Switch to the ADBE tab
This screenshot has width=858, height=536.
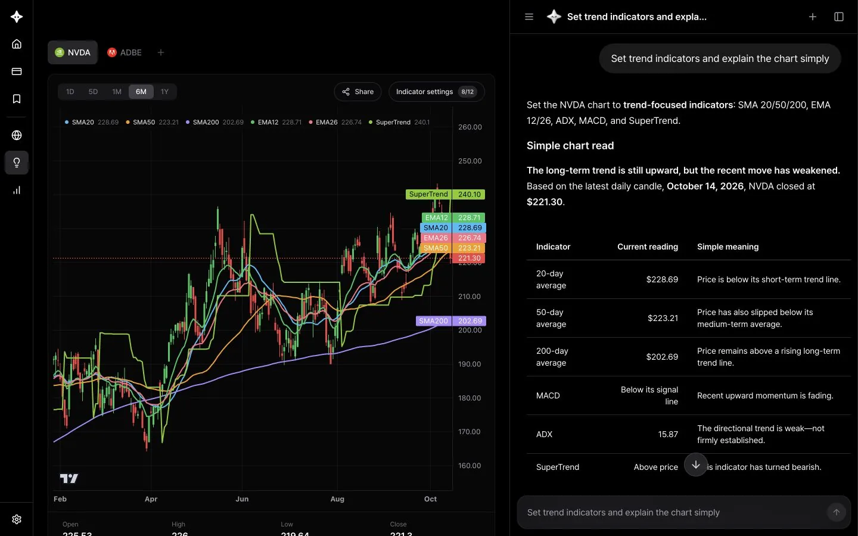(x=125, y=52)
